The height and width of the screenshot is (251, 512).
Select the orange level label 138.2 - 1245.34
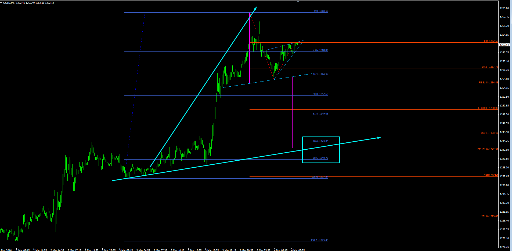489,134
